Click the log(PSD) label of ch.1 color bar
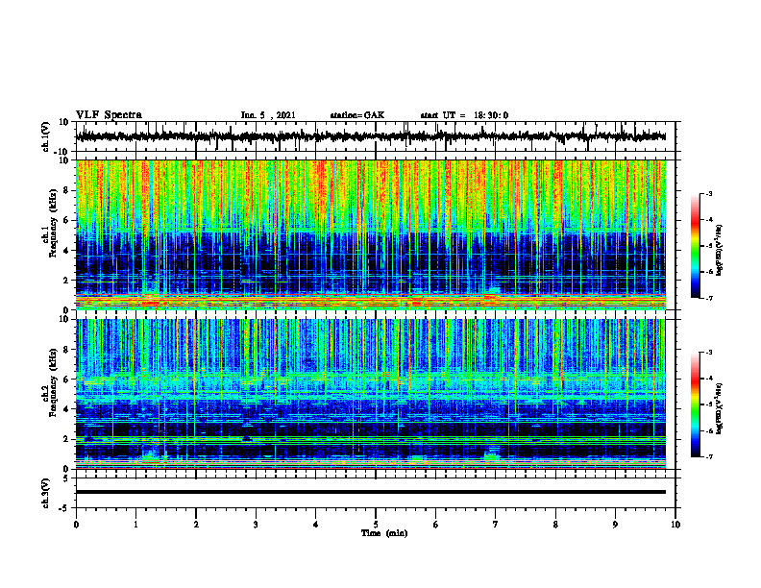Screen dimensions: 761x588 720,251
